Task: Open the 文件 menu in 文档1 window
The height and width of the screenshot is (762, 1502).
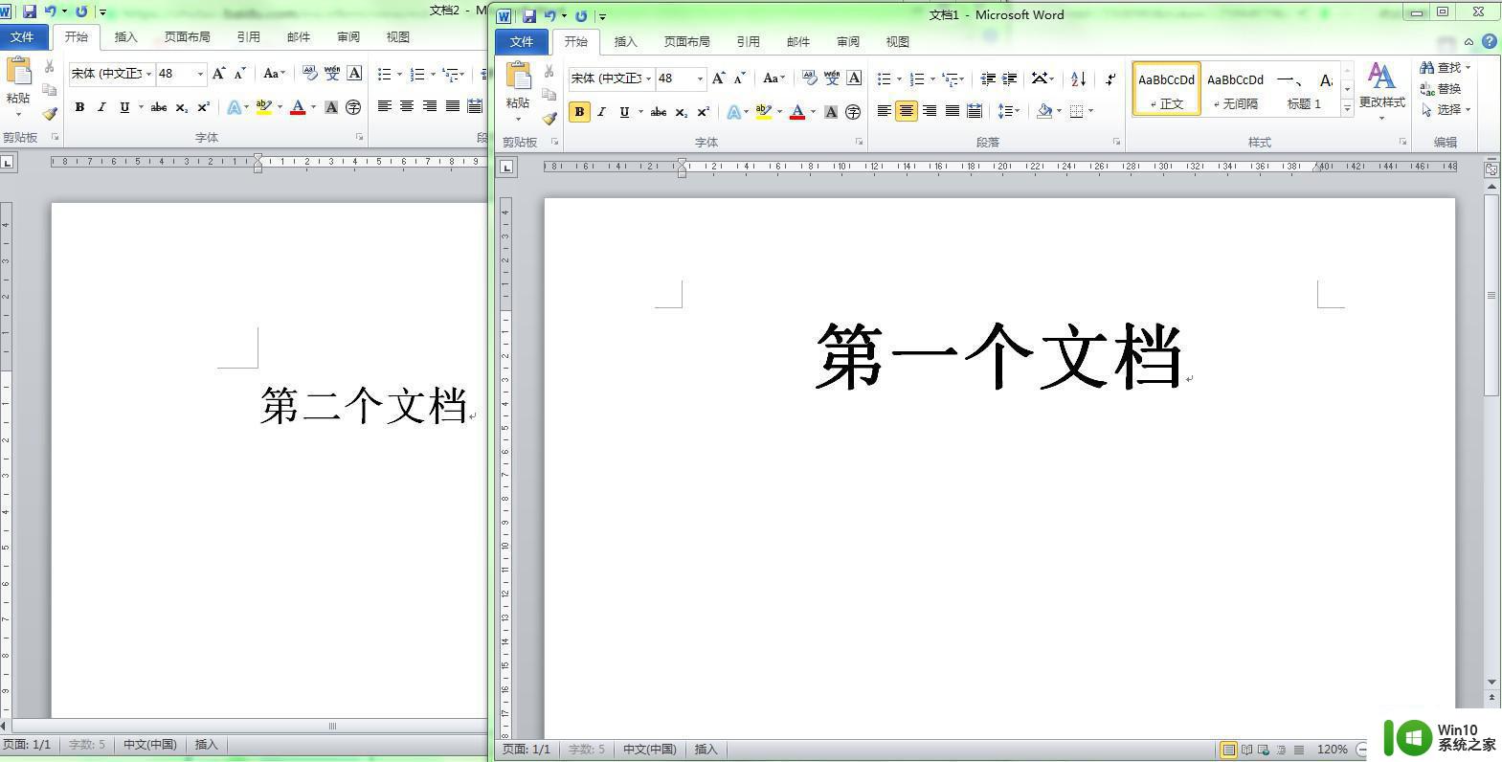Action: point(522,41)
